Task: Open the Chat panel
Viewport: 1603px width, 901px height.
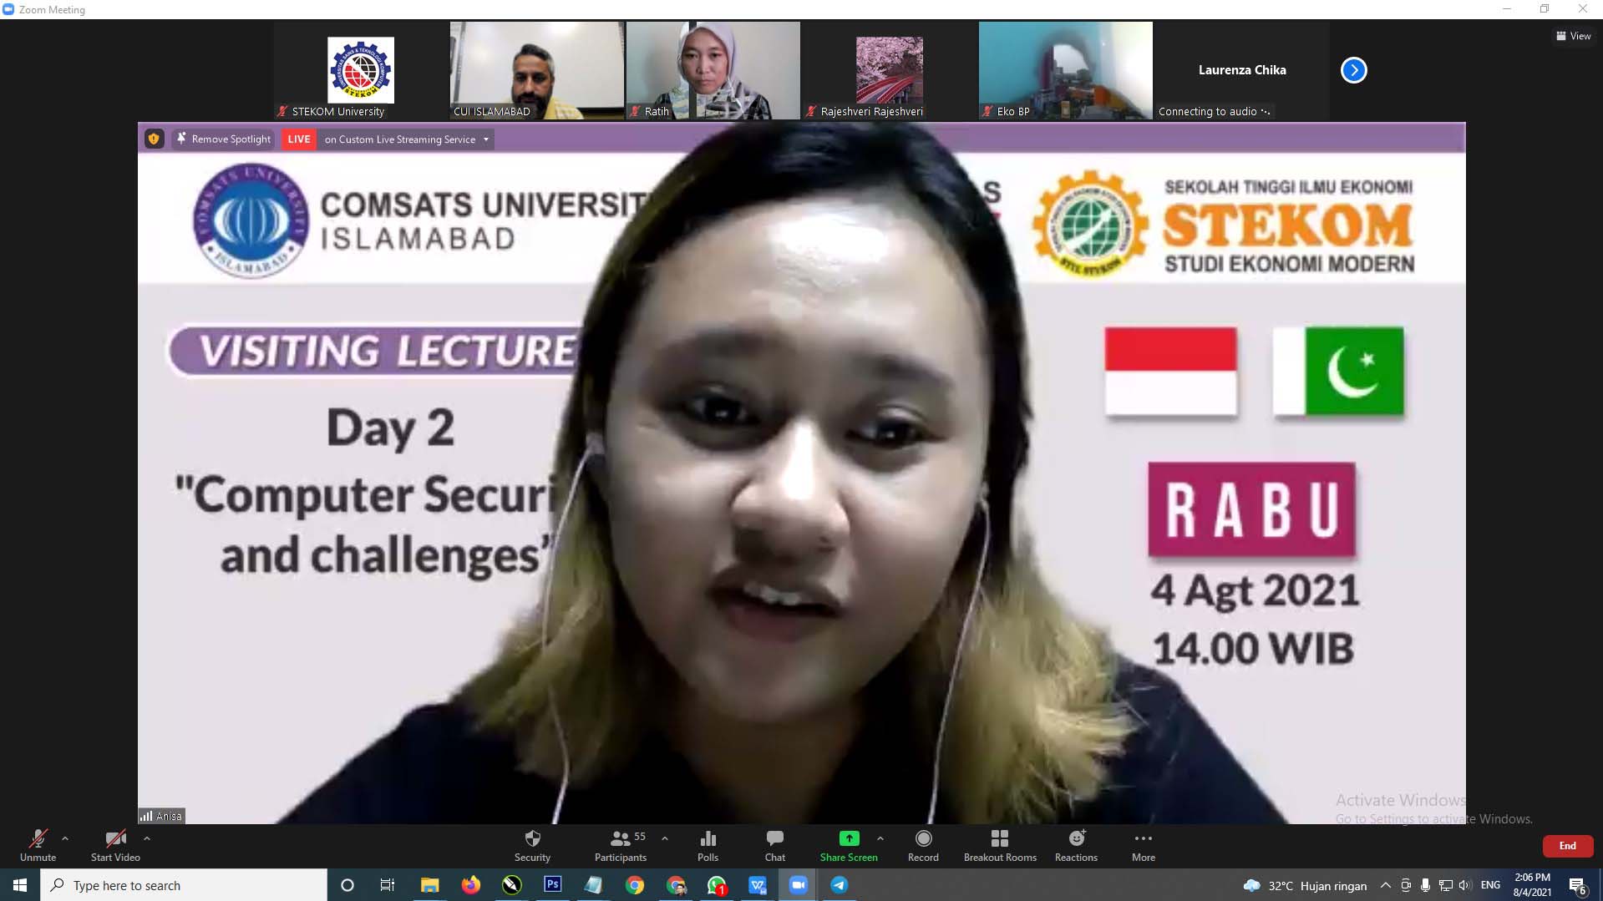Action: (x=774, y=845)
